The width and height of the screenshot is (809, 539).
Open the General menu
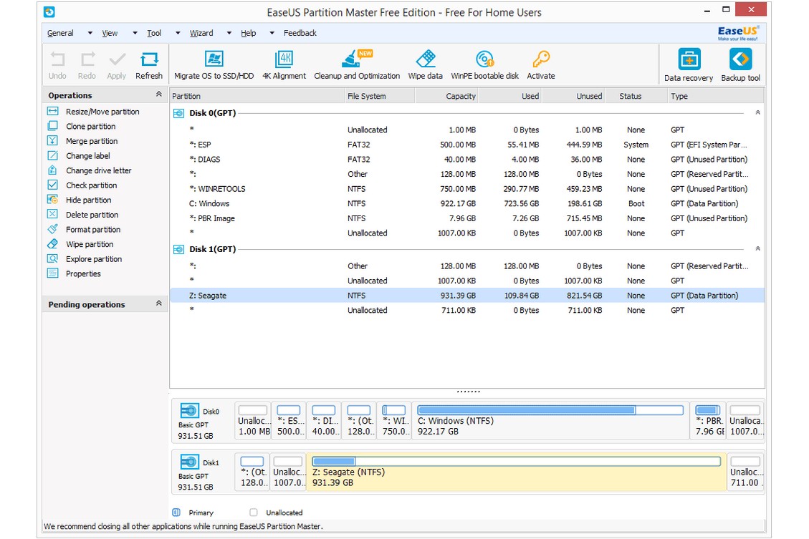[60, 33]
